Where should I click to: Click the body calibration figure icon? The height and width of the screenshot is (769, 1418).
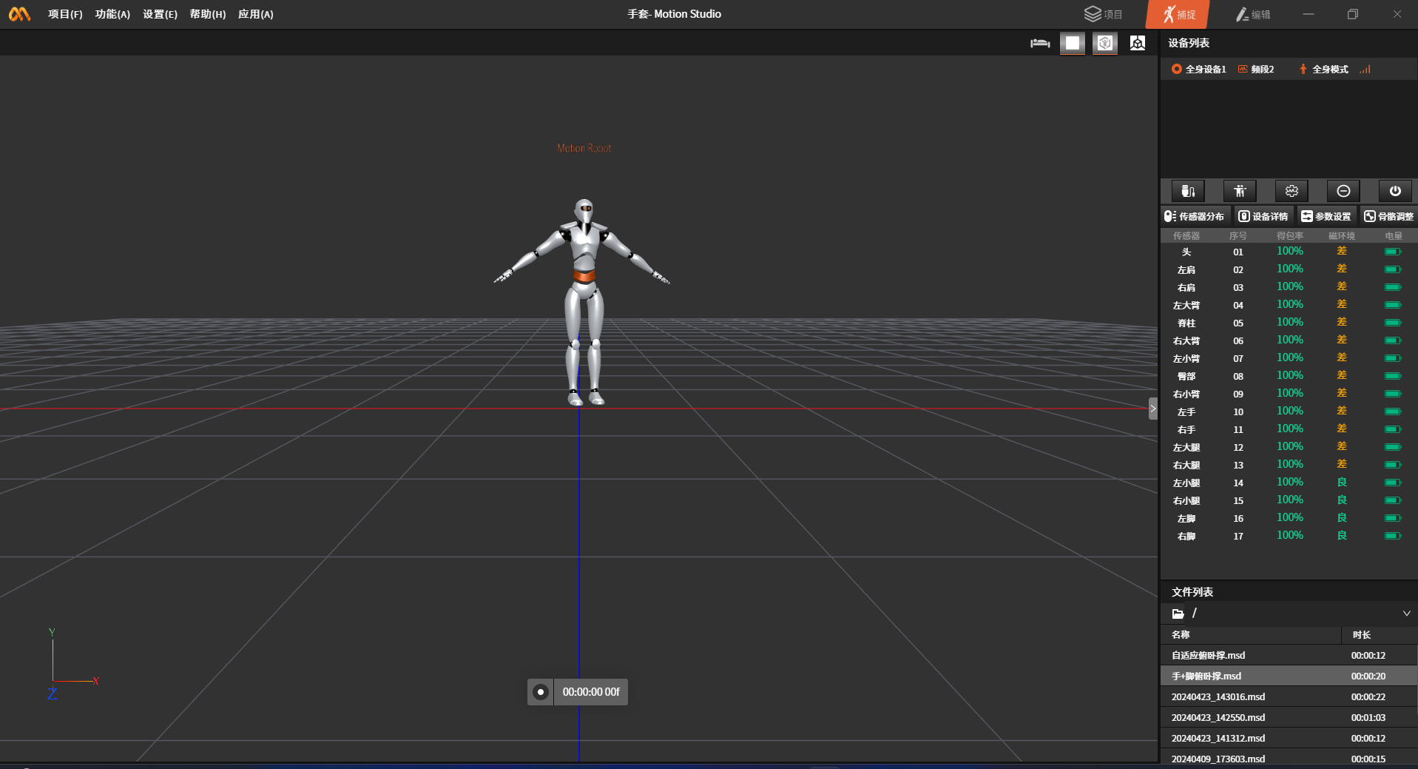click(1240, 191)
